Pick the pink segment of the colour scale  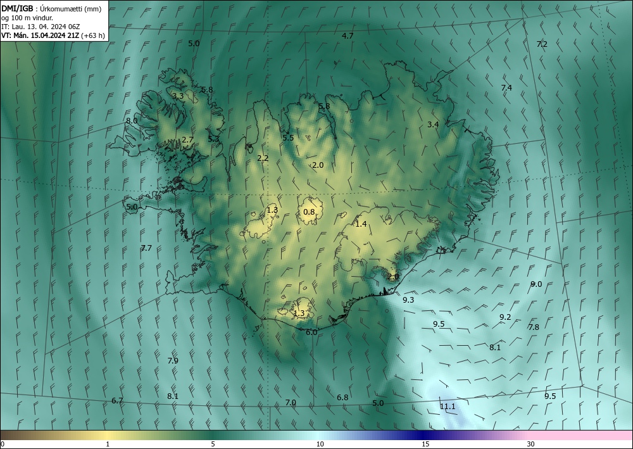(581, 435)
